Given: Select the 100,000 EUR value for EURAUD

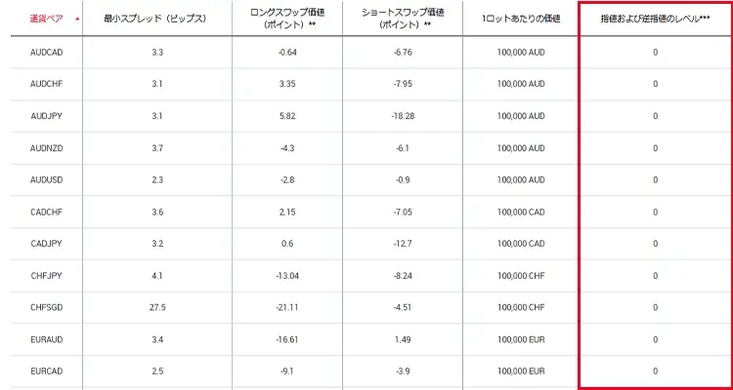Looking at the screenshot, I should coord(521,339).
